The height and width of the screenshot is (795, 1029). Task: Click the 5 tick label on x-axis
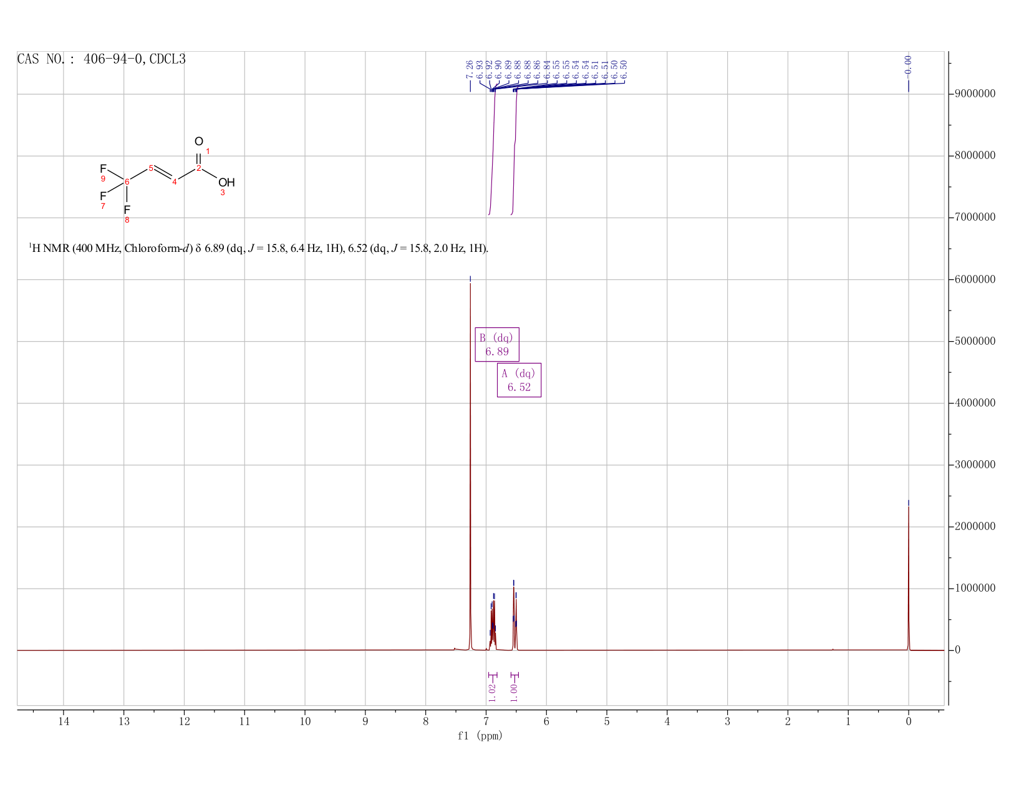607,721
